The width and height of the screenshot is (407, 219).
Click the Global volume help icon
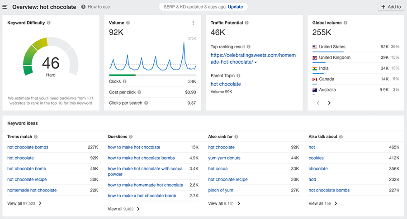345,23
